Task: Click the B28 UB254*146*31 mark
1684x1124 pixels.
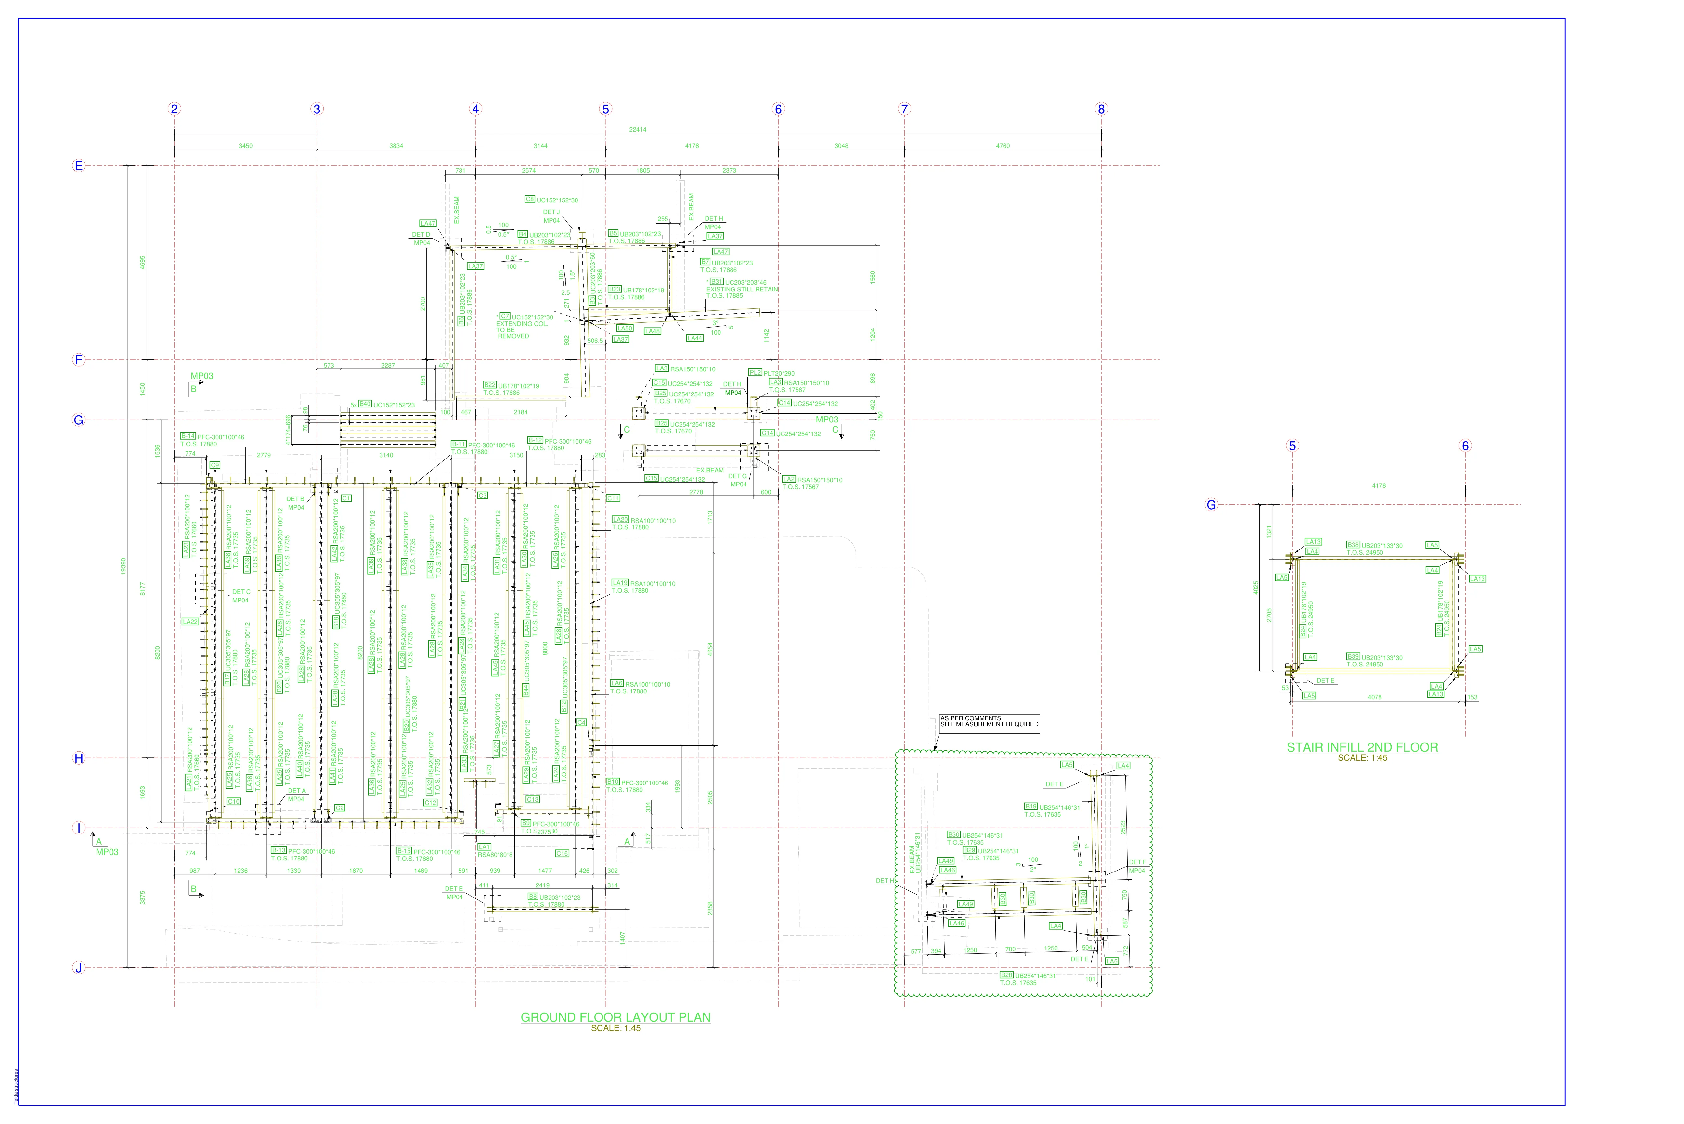Action: click(1028, 975)
